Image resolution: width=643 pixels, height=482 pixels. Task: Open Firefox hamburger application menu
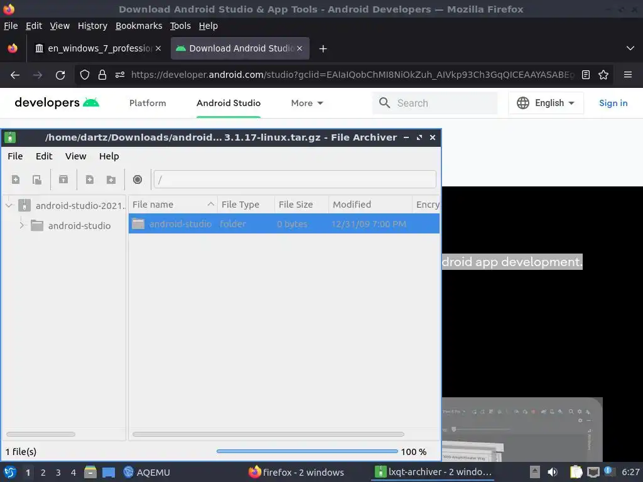click(627, 75)
